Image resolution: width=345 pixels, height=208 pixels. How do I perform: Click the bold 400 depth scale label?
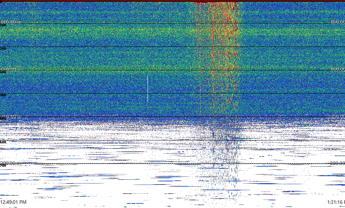[3, 95]
